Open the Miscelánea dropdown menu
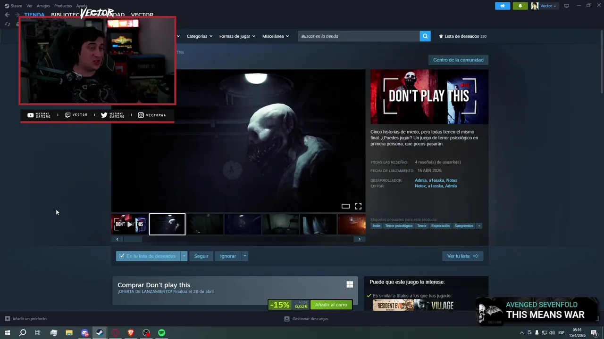Viewport: 604px width, 339px height. (275, 36)
